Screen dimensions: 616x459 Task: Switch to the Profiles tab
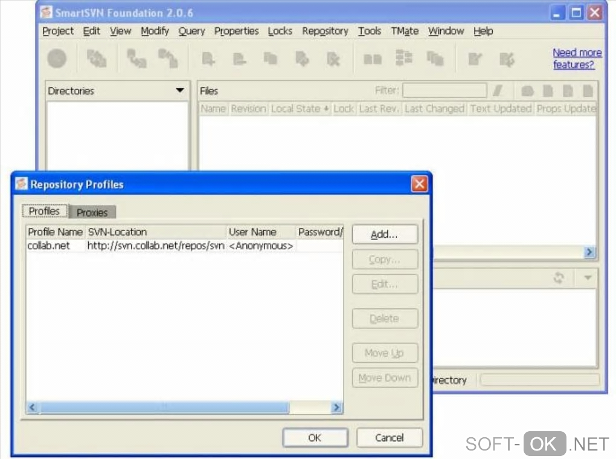(x=45, y=211)
